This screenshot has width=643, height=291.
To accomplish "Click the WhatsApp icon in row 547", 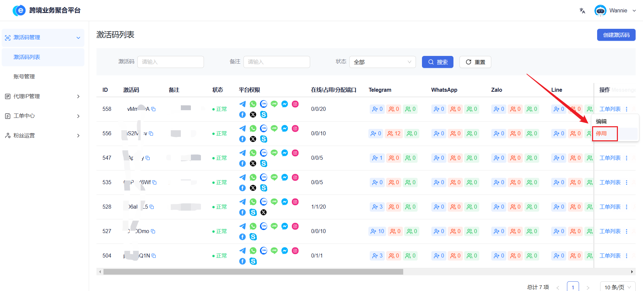I will (253, 153).
